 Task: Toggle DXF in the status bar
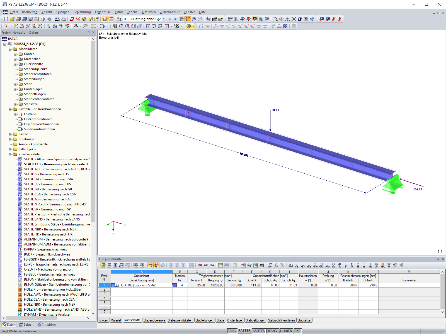click(x=297, y=331)
